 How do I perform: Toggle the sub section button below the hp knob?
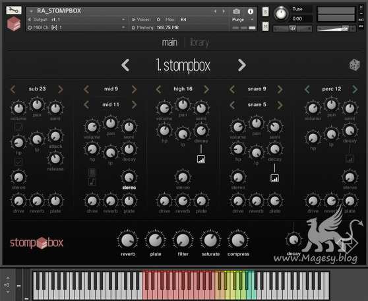[18, 162]
